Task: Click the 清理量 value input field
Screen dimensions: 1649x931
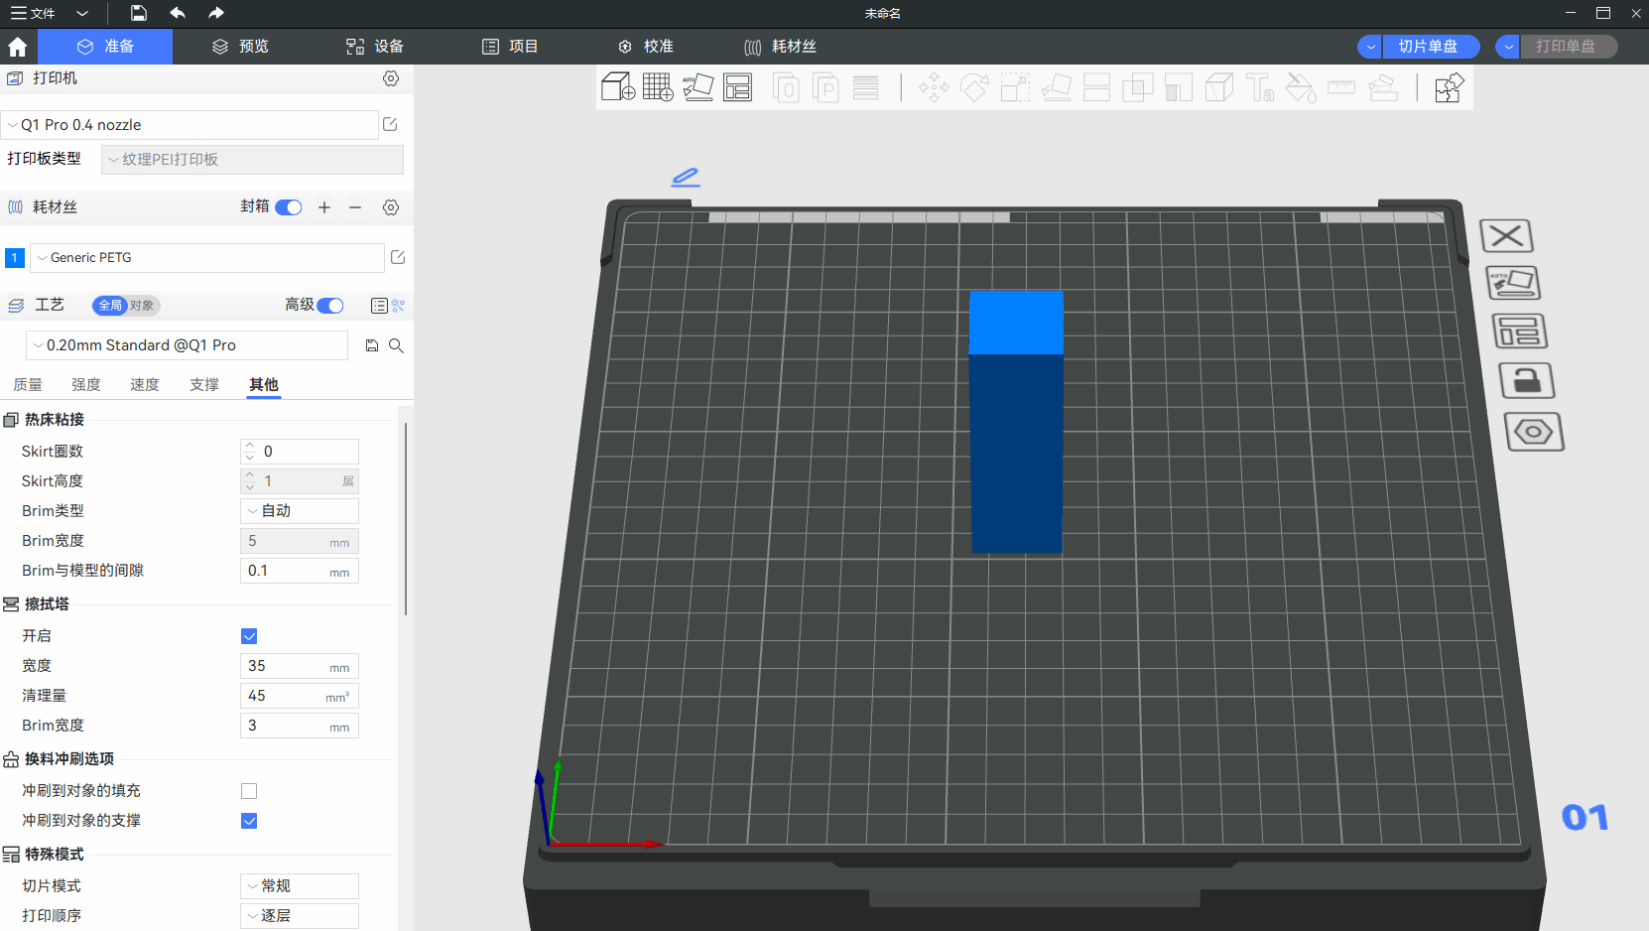Action: 284,696
